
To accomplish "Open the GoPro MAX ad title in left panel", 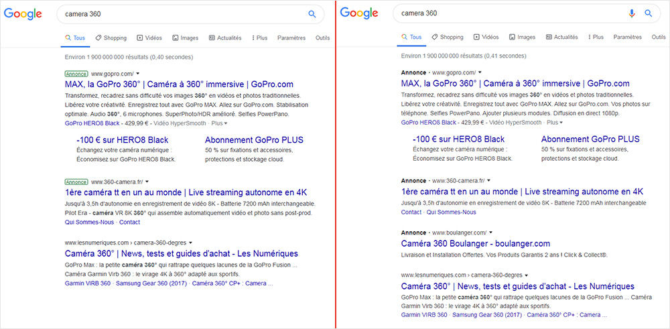I will click(x=179, y=84).
